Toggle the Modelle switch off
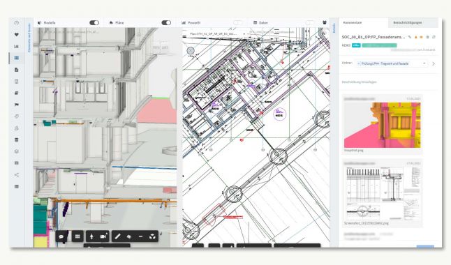Screen dimensions: 451x265 [94, 23]
